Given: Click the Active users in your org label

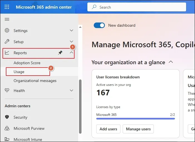Looking at the screenshot, I should (113, 85).
